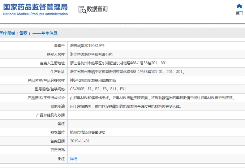Click the 数据查询 heading text

97,9
